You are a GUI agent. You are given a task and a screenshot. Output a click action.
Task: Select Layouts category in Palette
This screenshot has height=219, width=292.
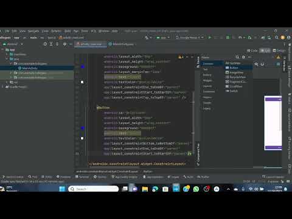207,86
